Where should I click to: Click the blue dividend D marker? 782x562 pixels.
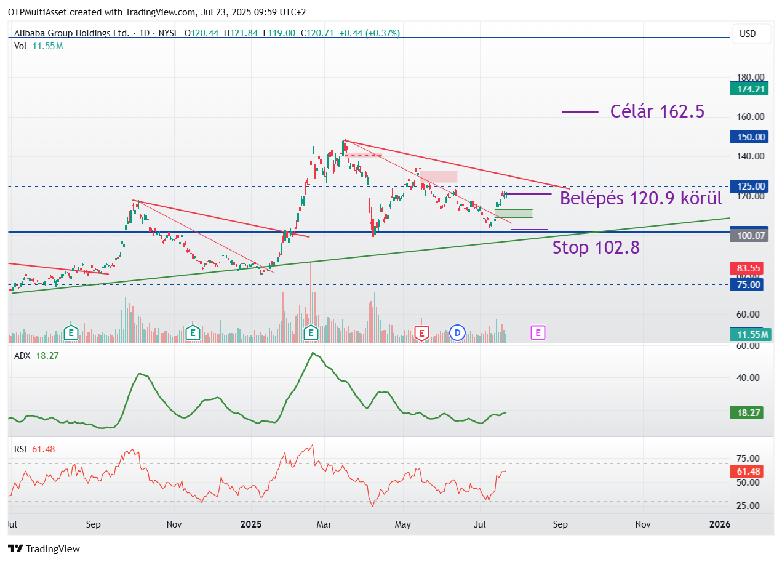pos(457,333)
